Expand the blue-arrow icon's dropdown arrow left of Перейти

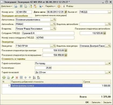43,6
